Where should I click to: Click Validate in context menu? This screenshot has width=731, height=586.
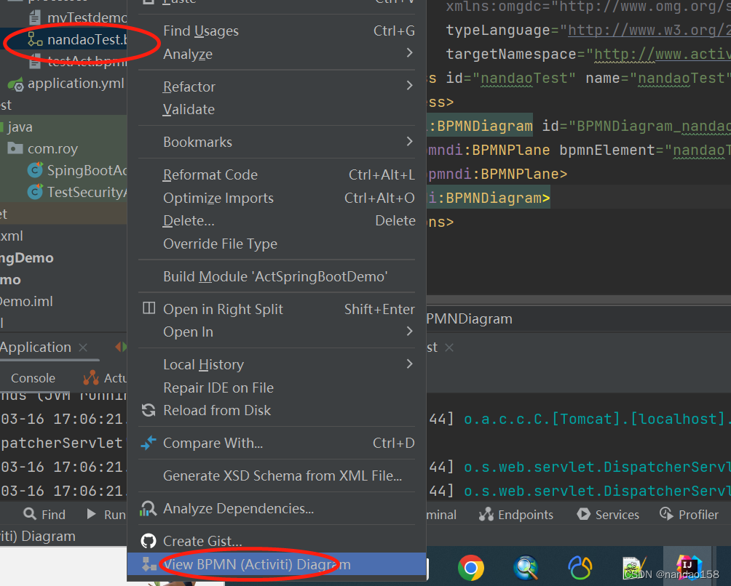coord(277,109)
